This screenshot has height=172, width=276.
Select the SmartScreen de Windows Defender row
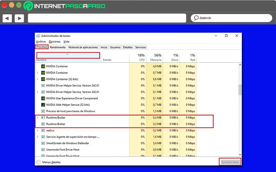point(116,143)
